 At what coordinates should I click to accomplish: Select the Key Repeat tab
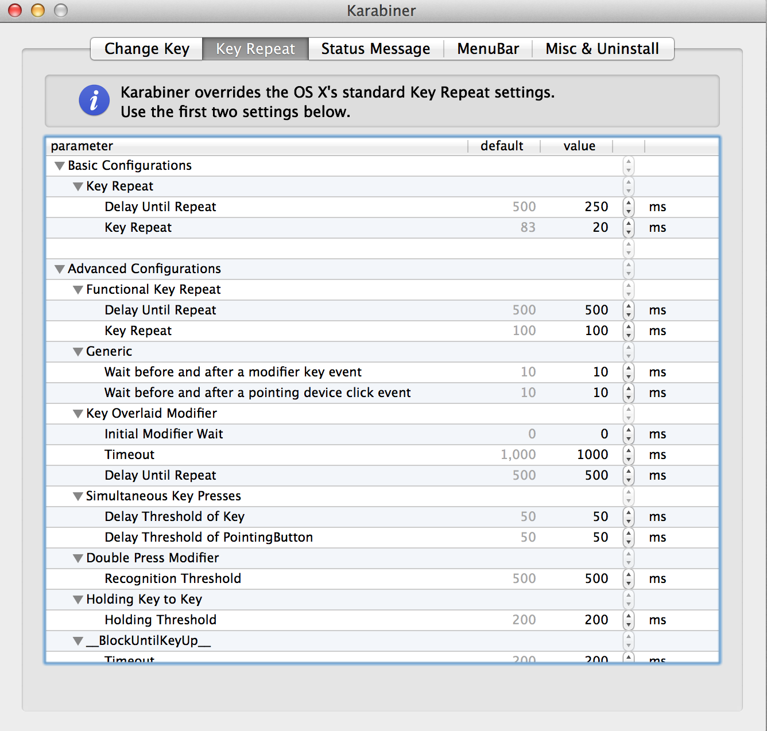pyautogui.click(x=255, y=49)
